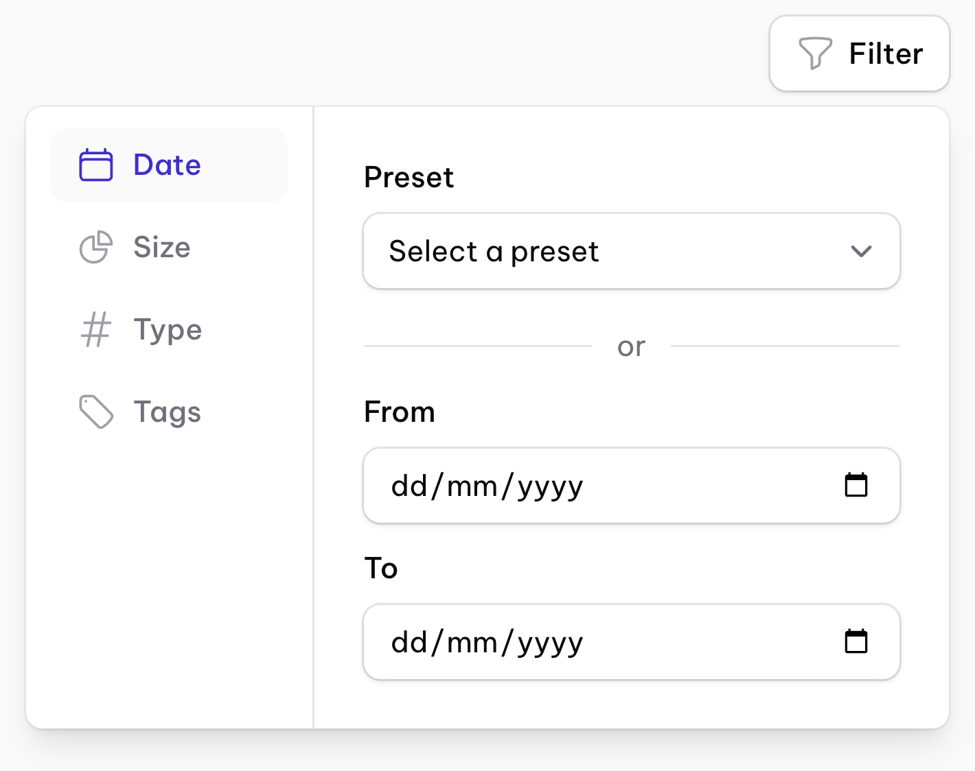975x771 pixels.
Task: Click the To label text
Action: [381, 569]
